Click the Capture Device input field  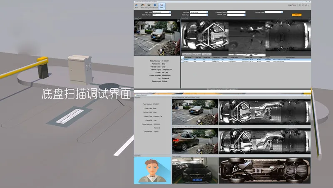(x=236, y=12)
